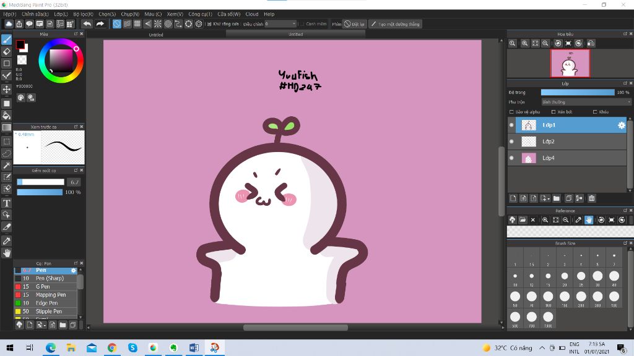This screenshot has width=634, height=356.
Task: Select the Move tool
Action: (6, 89)
